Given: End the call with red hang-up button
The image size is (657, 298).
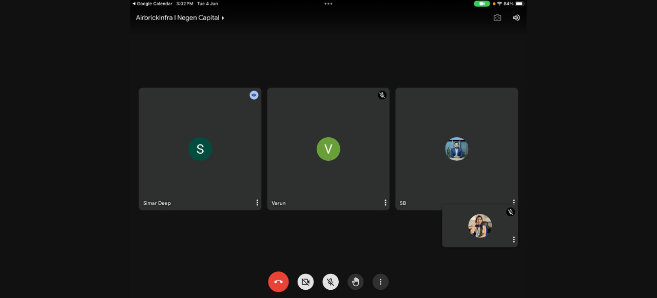Looking at the screenshot, I should 278,282.
